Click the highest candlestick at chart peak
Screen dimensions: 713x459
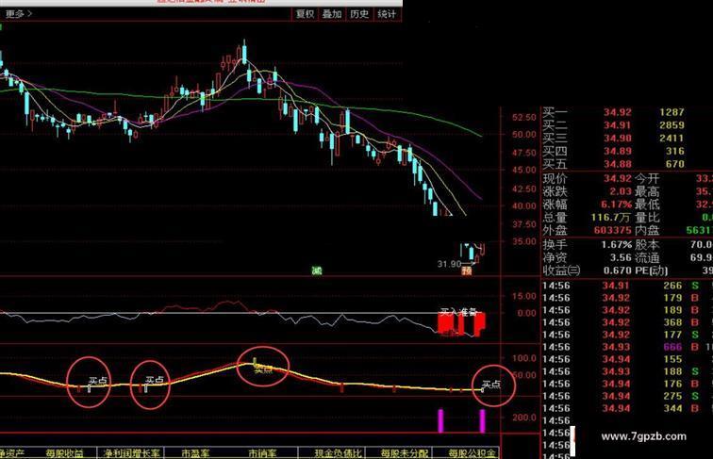click(x=244, y=53)
